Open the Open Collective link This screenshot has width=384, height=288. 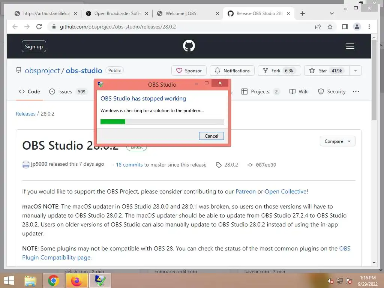click(285, 192)
